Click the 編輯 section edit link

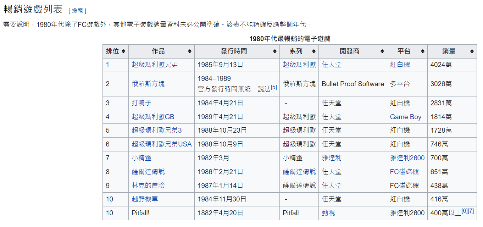(77, 11)
